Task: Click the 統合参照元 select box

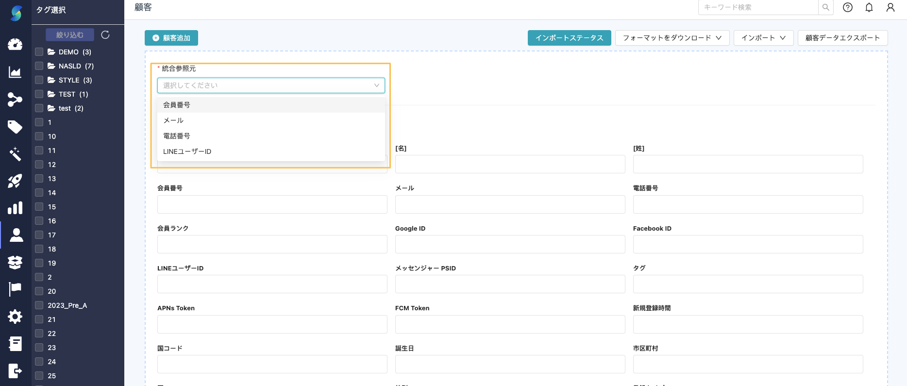Action: tap(271, 85)
